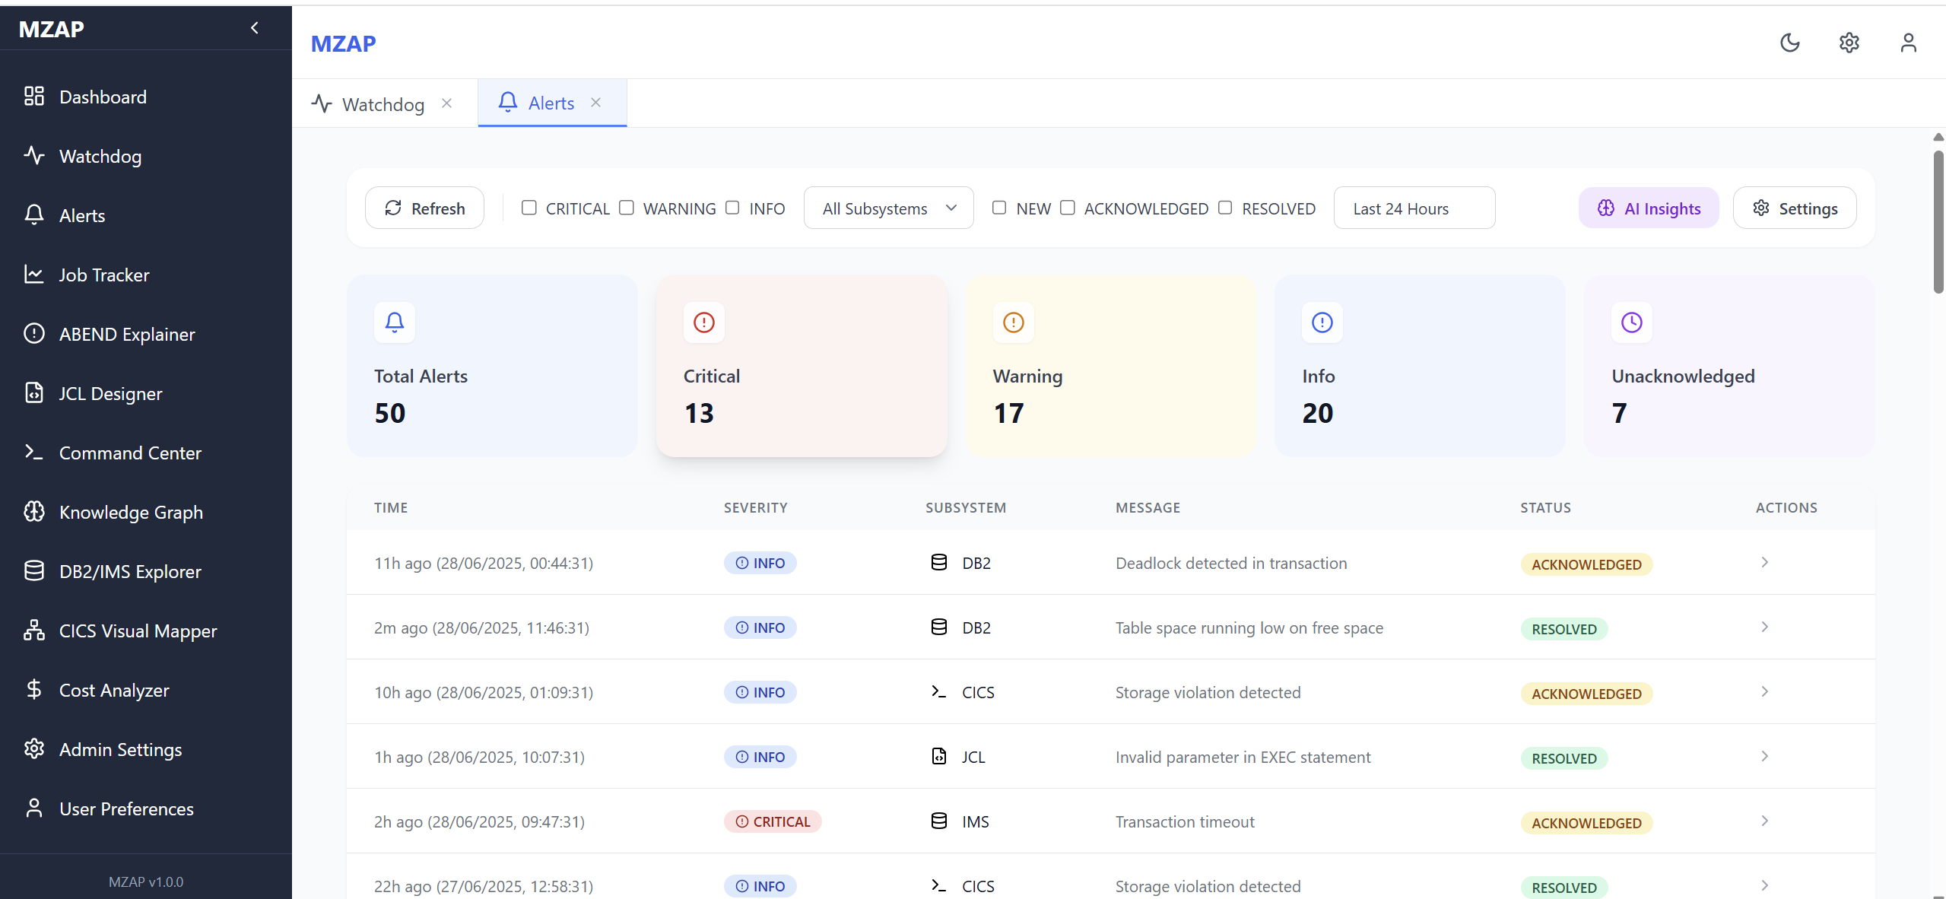Click the user profile icon
Viewport: 1946px width, 899px height.
1908,43
